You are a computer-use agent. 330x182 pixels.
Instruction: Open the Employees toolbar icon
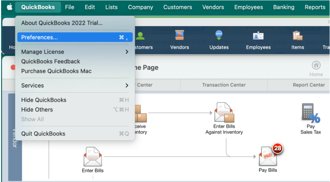click(258, 40)
